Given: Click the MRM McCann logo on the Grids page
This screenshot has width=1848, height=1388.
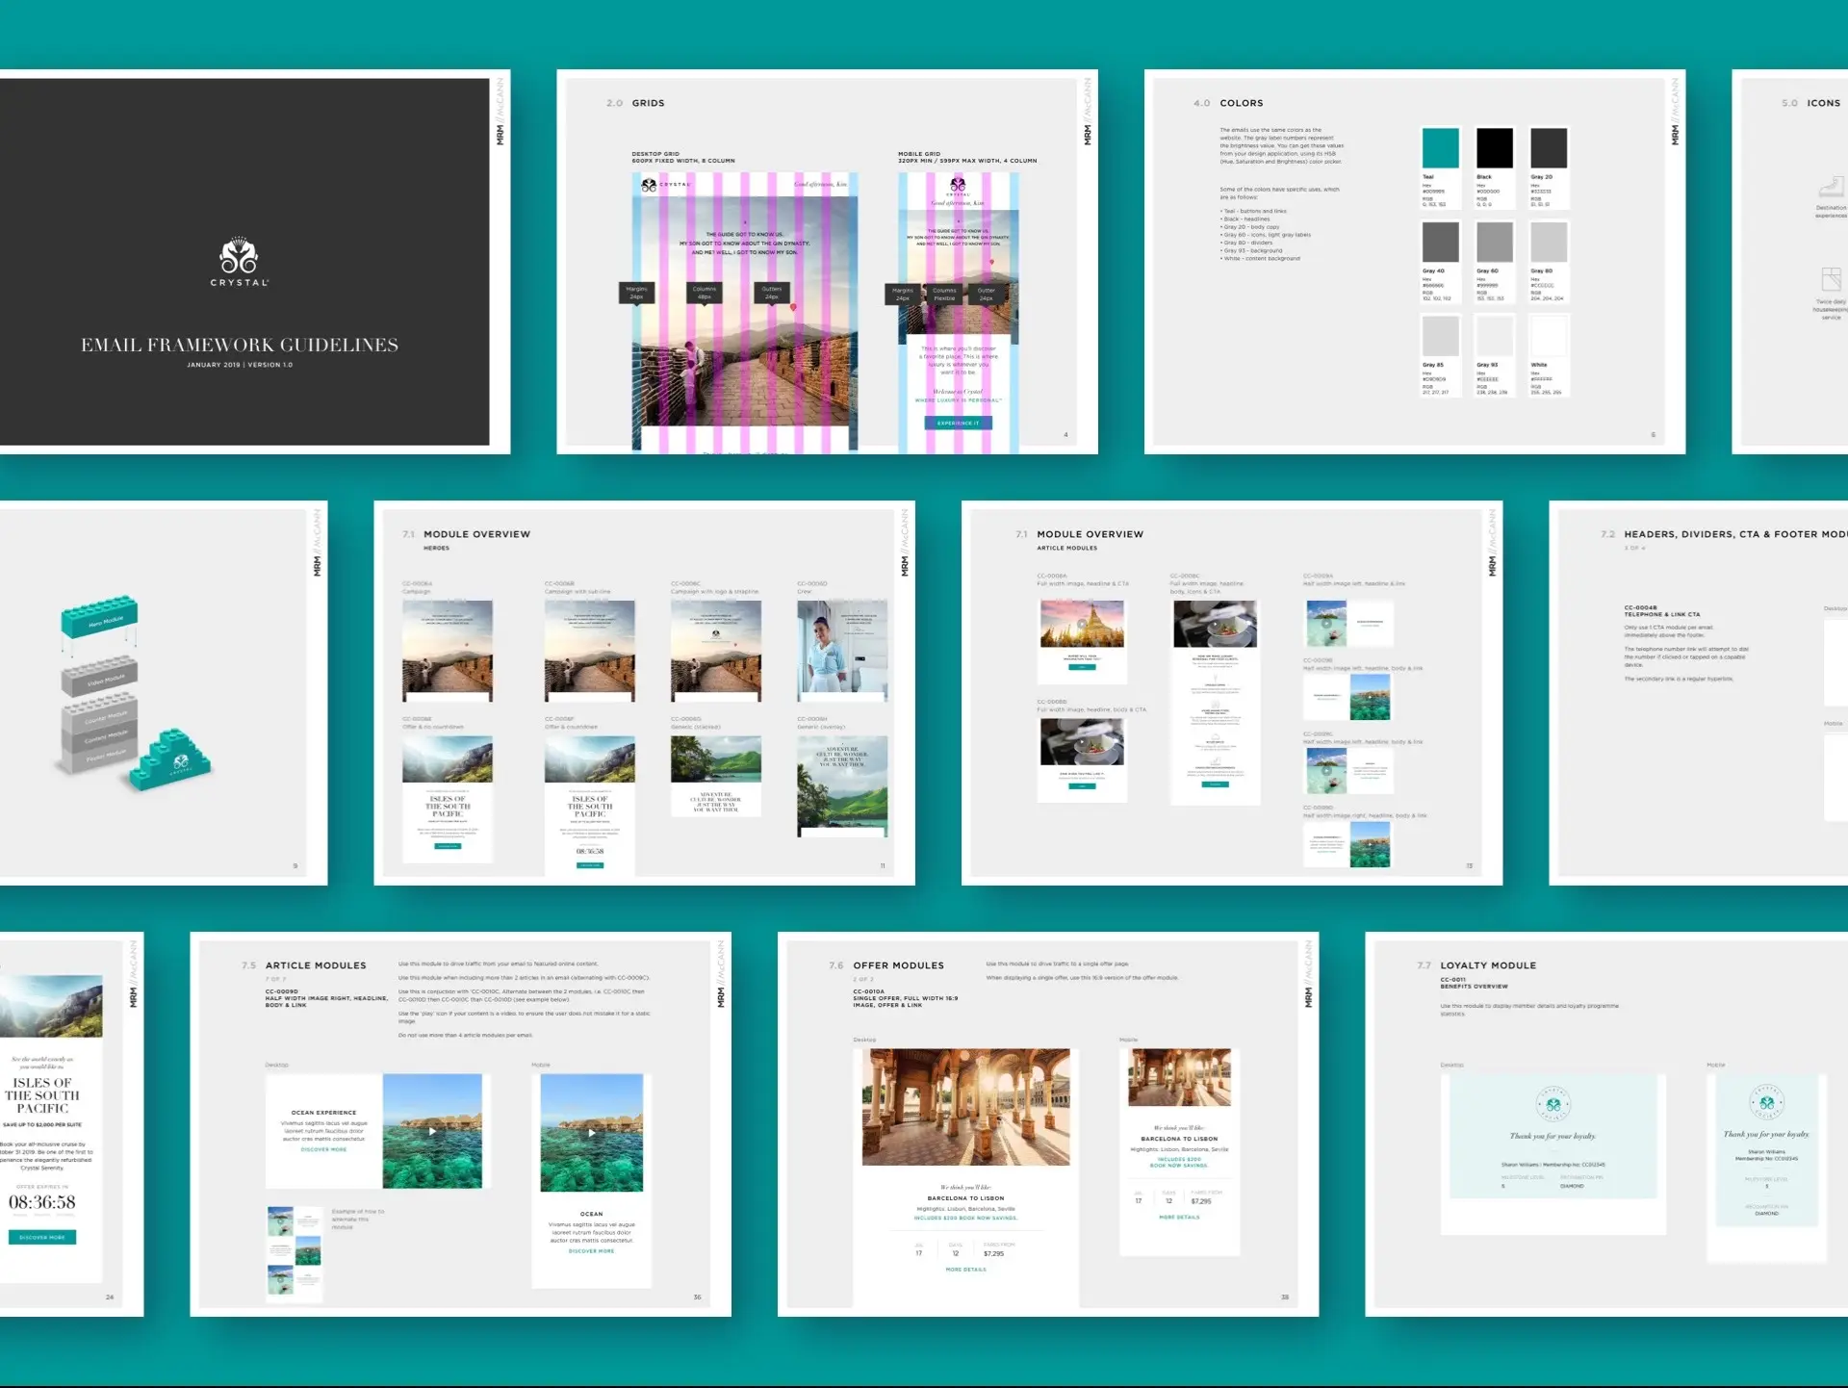Looking at the screenshot, I should (1088, 112).
